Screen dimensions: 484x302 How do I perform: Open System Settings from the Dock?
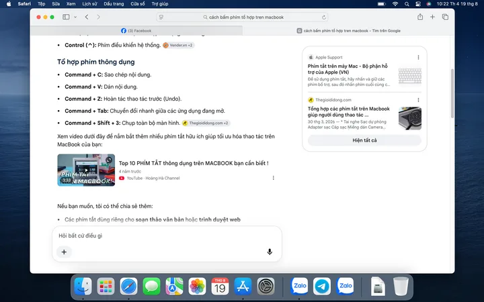[266, 287]
